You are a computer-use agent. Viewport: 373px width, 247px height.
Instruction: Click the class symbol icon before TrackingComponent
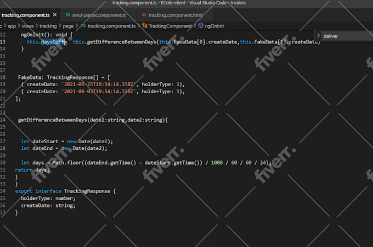(145, 25)
